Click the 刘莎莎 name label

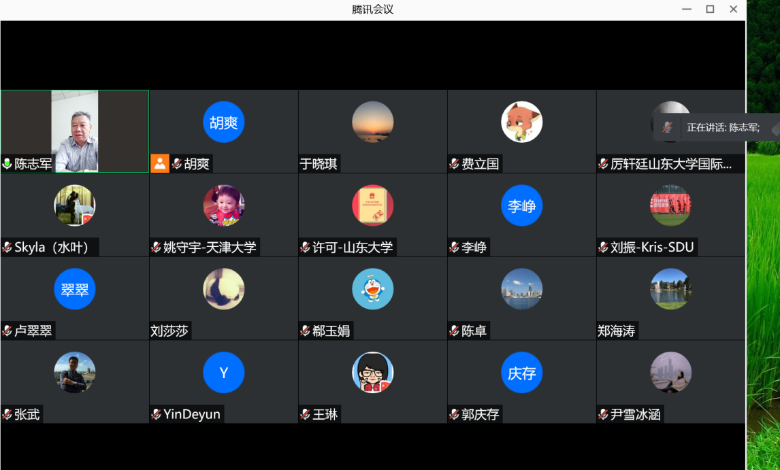[x=169, y=331]
